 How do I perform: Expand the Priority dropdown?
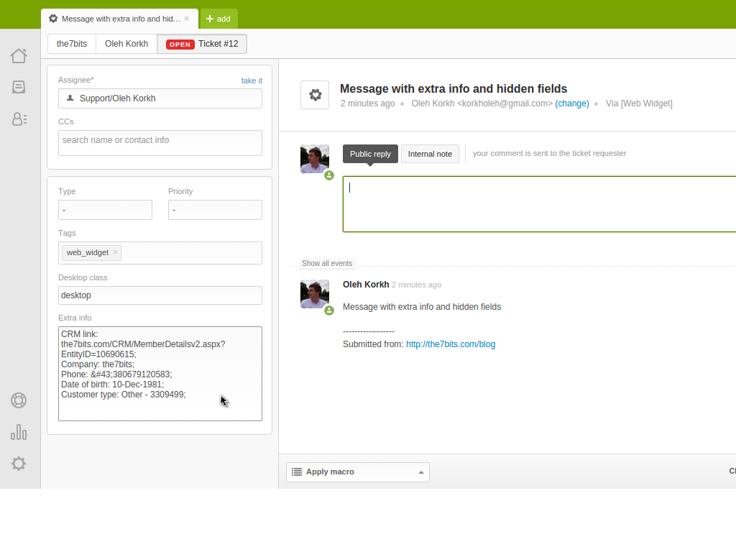click(215, 210)
